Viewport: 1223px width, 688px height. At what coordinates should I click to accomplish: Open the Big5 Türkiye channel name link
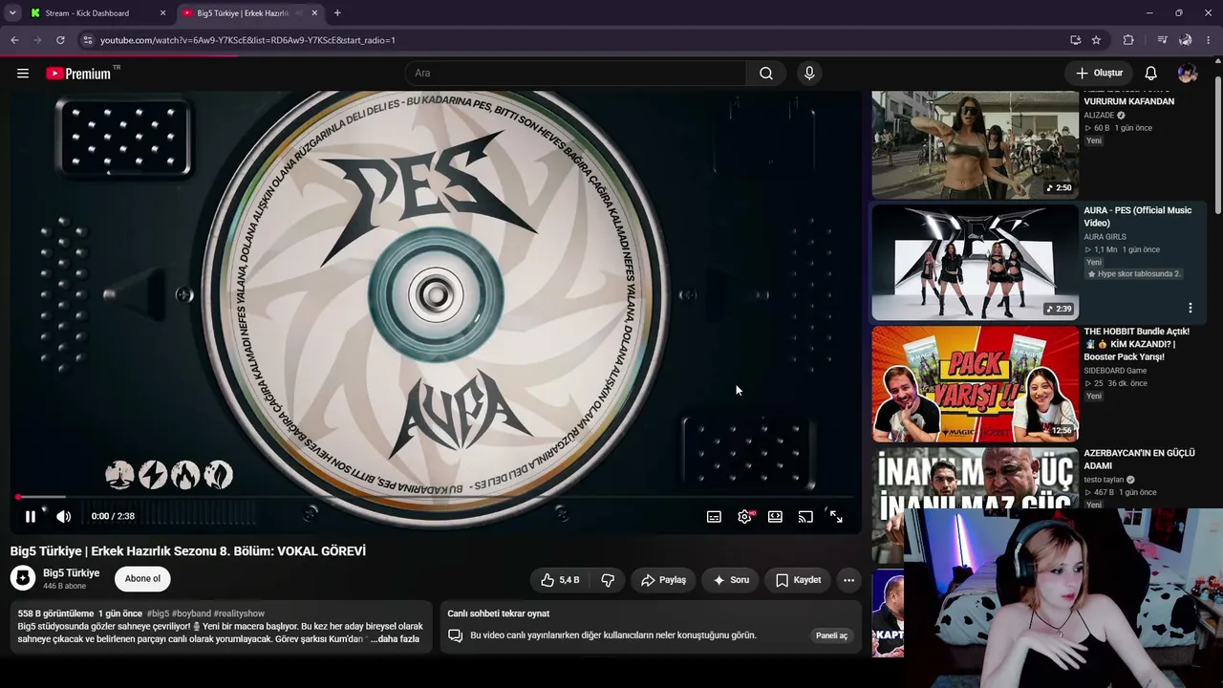tap(71, 573)
